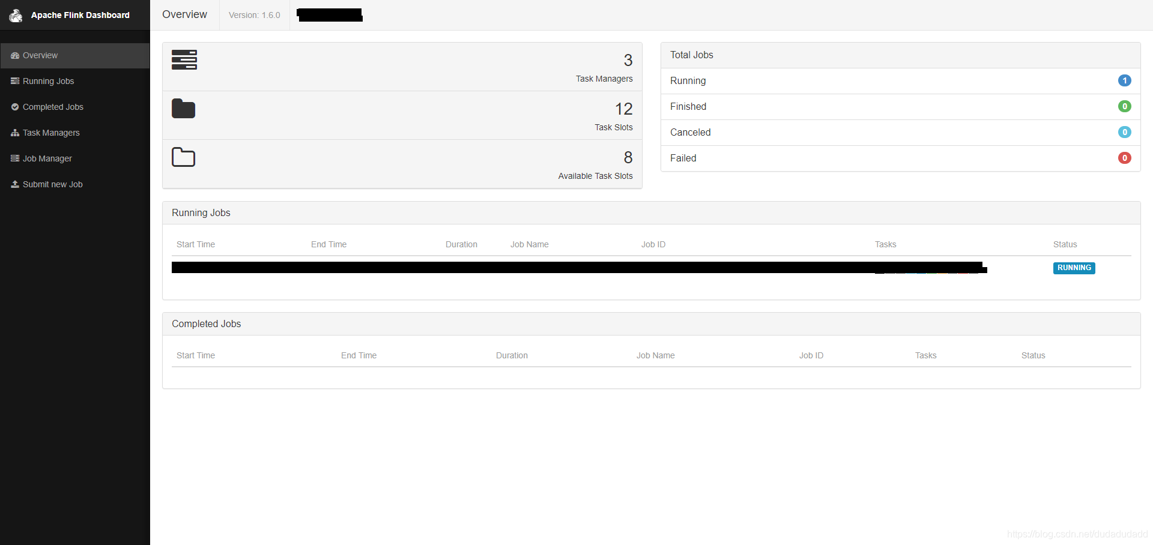Click the Running Jobs panel heading
Screen dimensions: 1153x545
pyautogui.click(x=652, y=213)
